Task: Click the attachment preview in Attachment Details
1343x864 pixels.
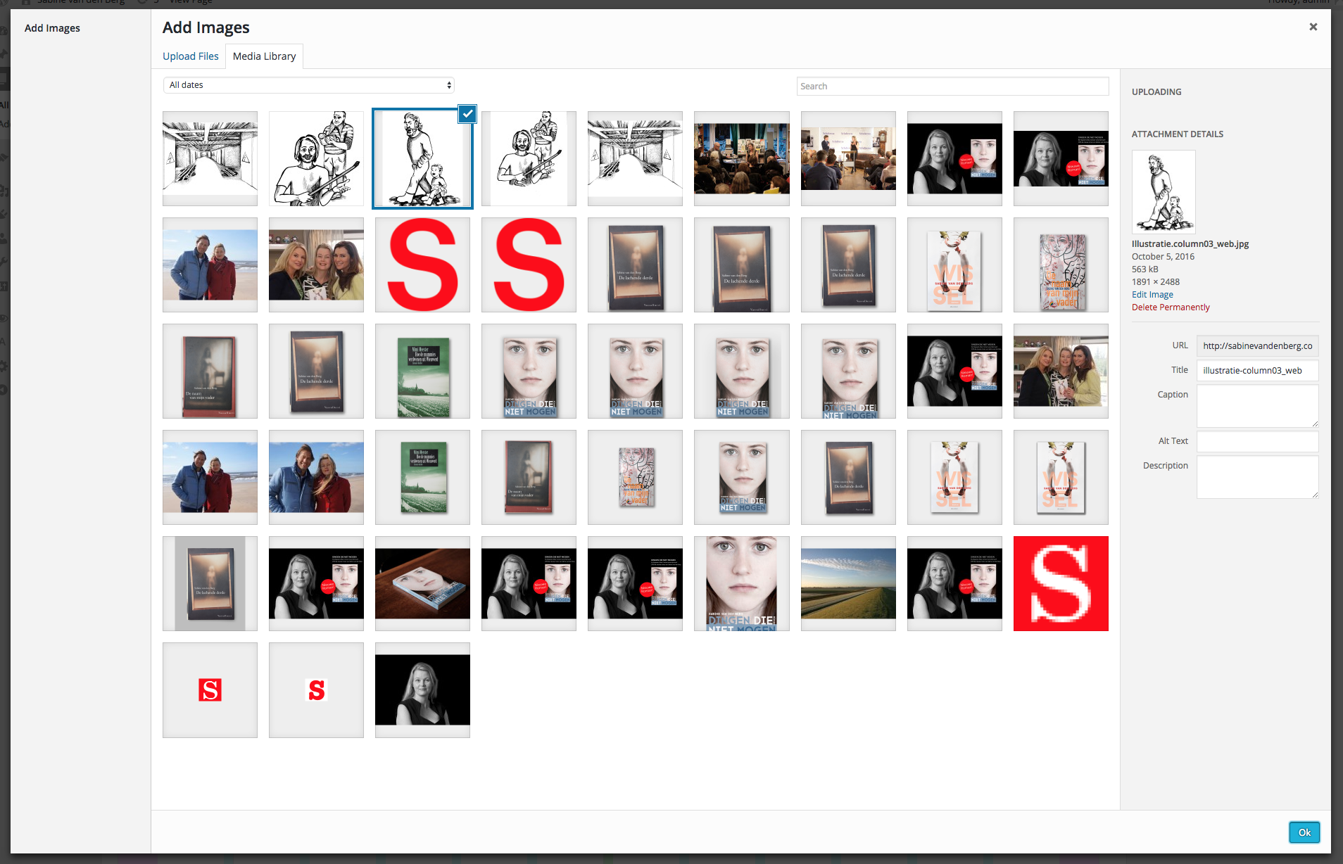Action: 1164,191
